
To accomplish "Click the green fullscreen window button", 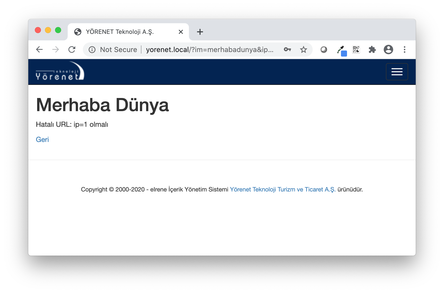I will coord(58,30).
